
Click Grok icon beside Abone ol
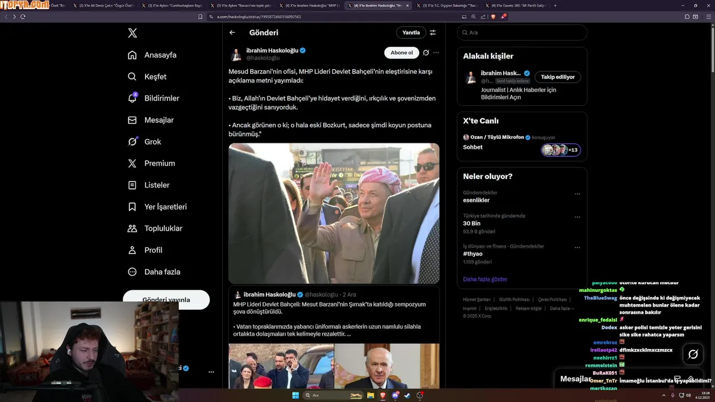[x=426, y=52]
